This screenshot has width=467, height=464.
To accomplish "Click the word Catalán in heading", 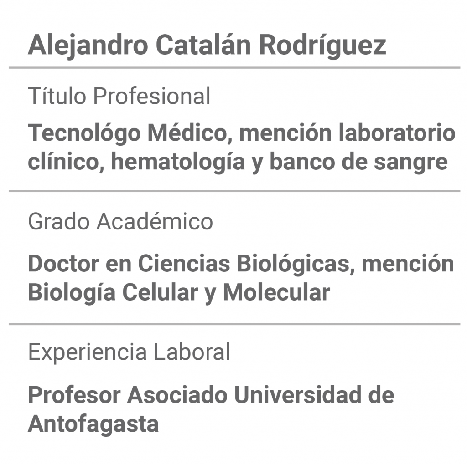I will click(203, 45).
